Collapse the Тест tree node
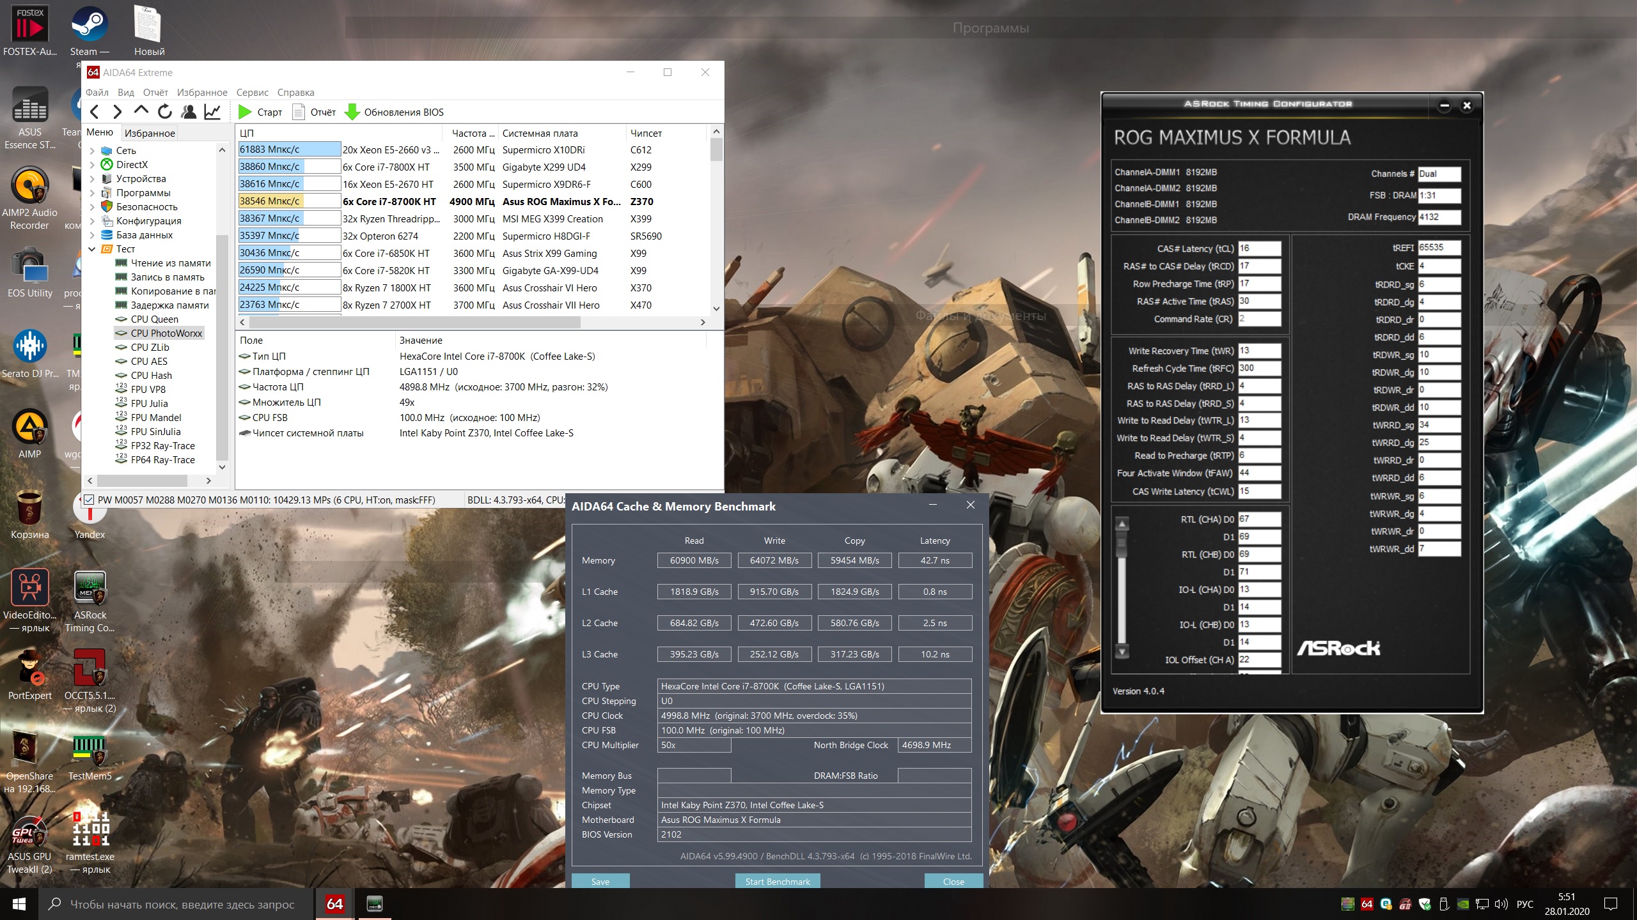 [92, 249]
